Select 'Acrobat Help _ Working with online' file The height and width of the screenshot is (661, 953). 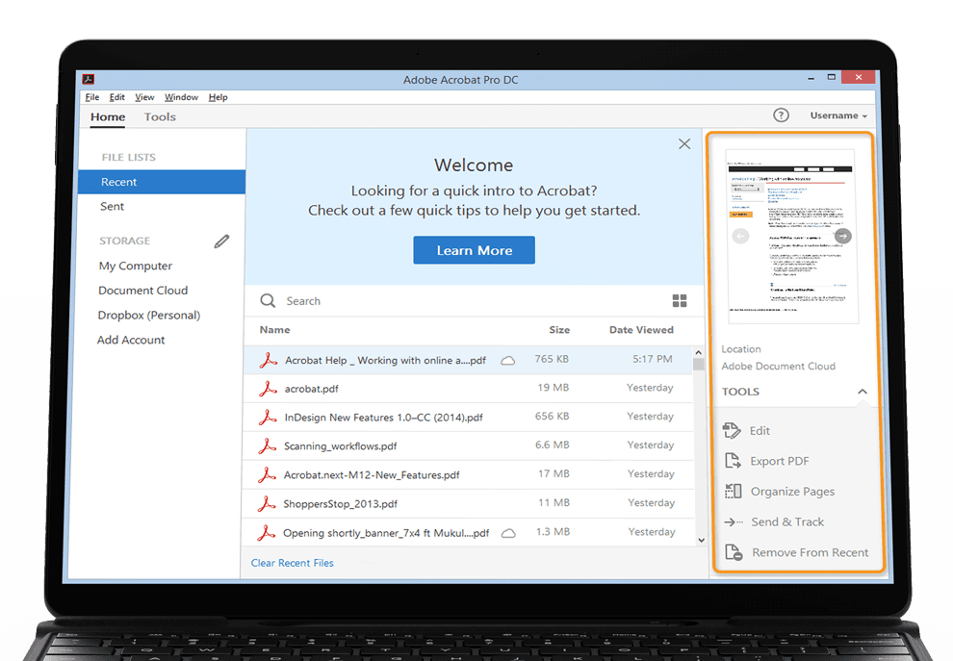(x=385, y=360)
